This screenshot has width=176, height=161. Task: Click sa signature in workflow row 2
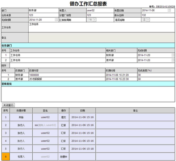pos(45,125)
